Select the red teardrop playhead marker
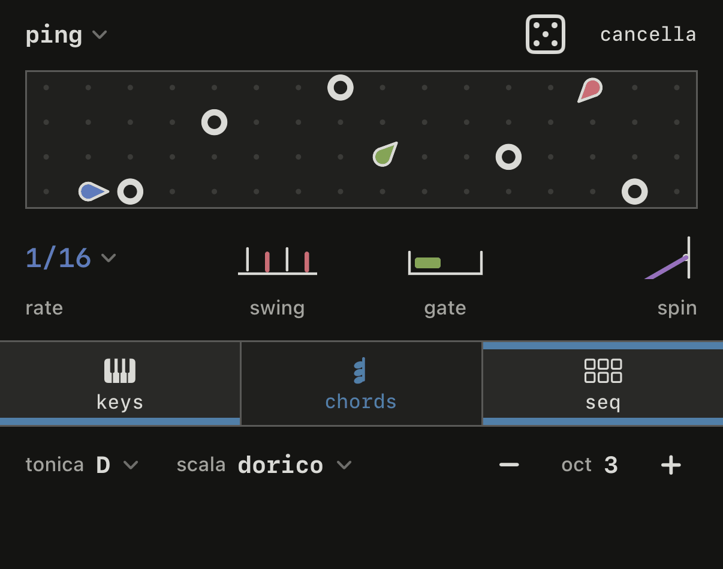 coord(590,90)
